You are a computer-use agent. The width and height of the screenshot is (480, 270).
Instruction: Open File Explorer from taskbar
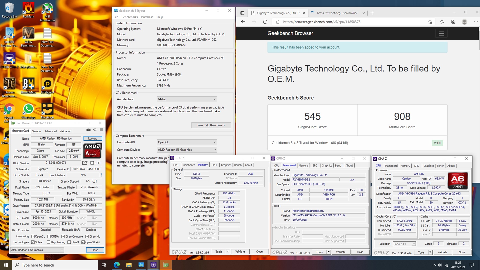pos(129,265)
